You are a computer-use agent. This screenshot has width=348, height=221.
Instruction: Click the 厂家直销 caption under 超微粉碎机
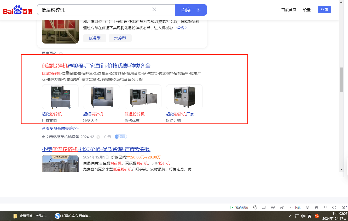pos(49,121)
